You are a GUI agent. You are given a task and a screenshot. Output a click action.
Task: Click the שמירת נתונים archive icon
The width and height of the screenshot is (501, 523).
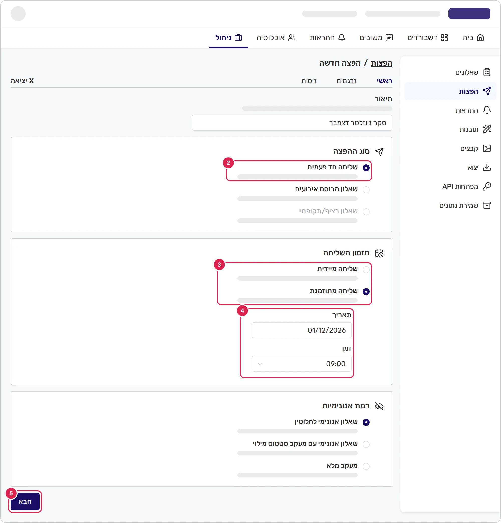(487, 205)
